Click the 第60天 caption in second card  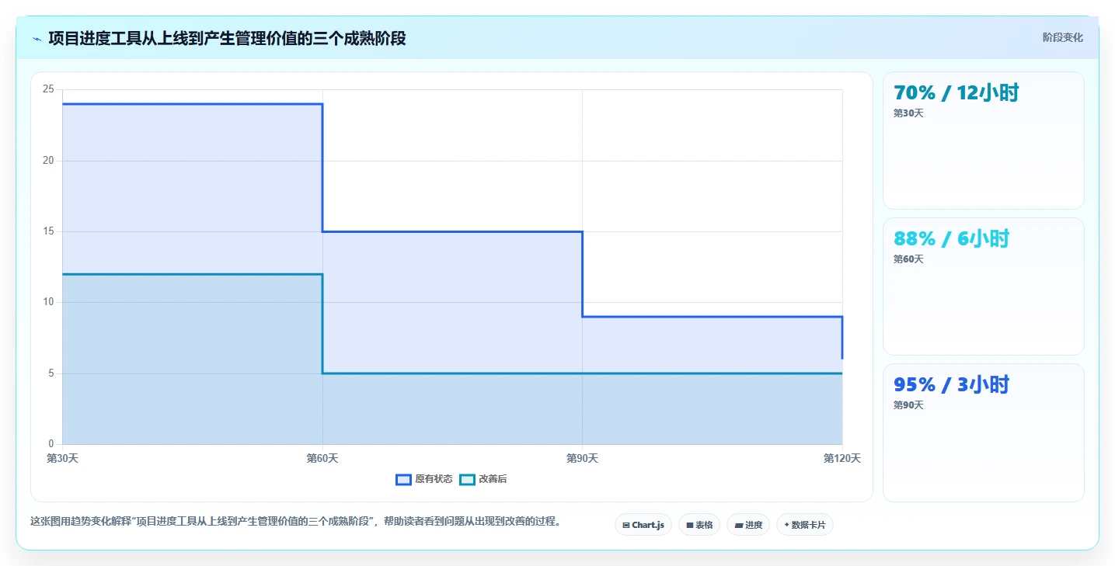point(908,259)
